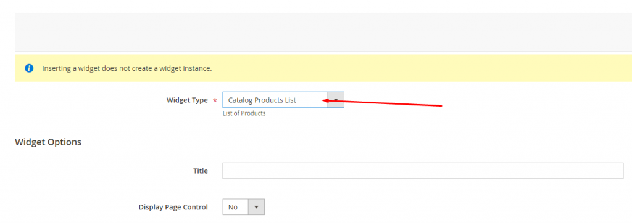
Task: Open the Widget Type dropdown
Action: [x=283, y=100]
